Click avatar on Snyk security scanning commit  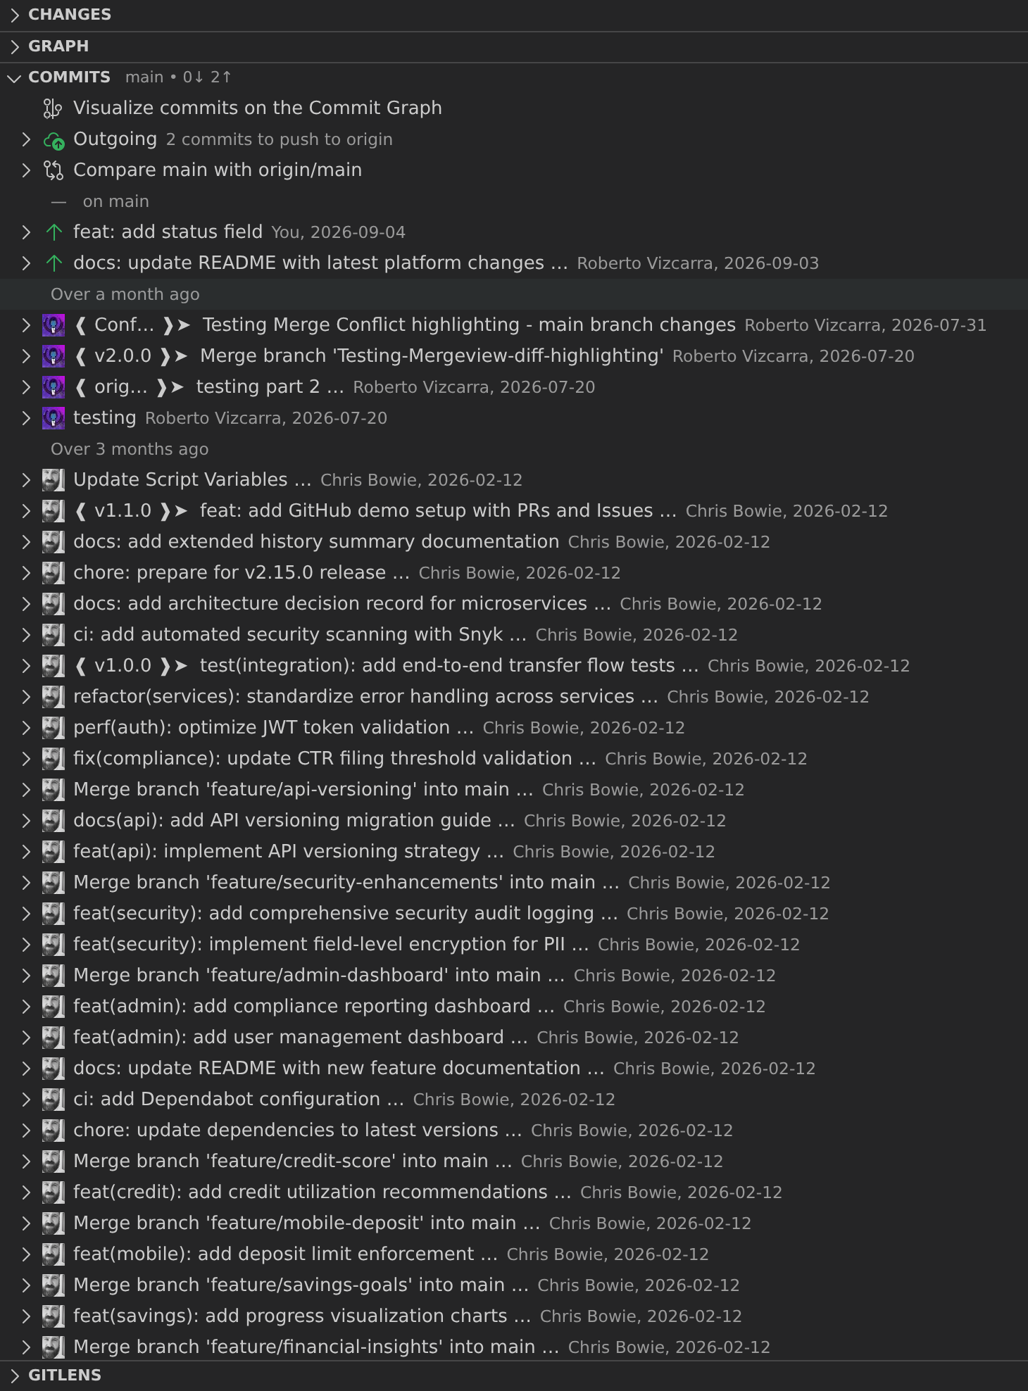coord(54,635)
